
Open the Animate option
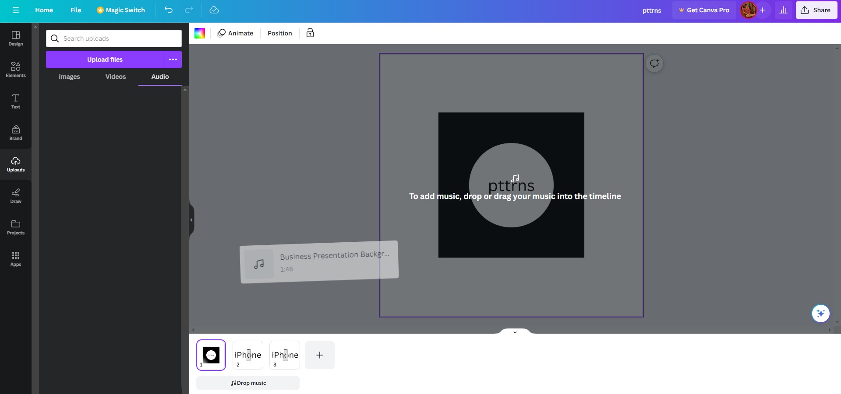[236, 33]
